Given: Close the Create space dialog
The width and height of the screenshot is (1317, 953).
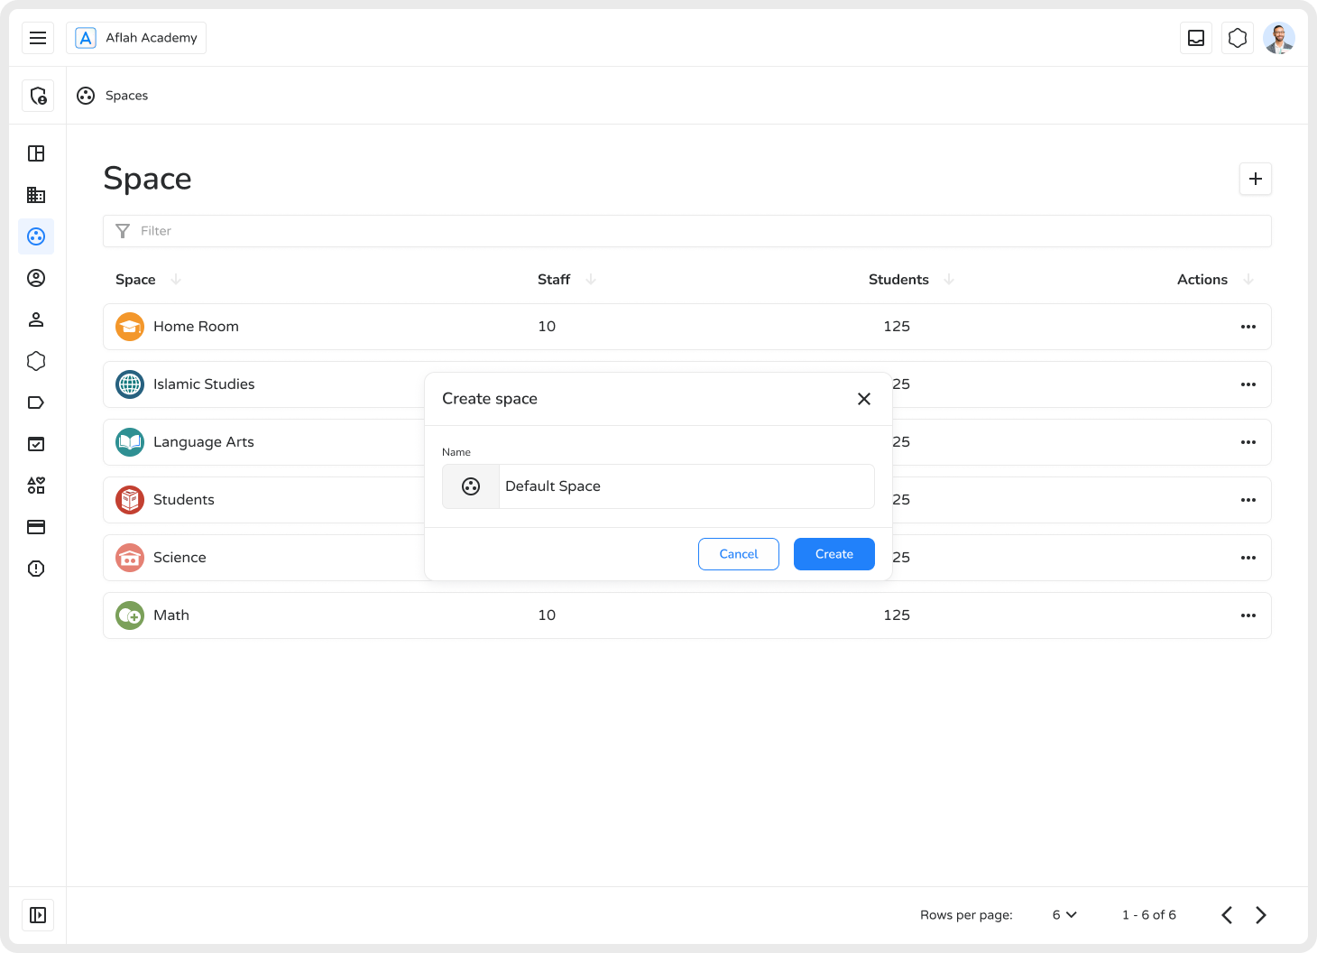Looking at the screenshot, I should coord(864,399).
